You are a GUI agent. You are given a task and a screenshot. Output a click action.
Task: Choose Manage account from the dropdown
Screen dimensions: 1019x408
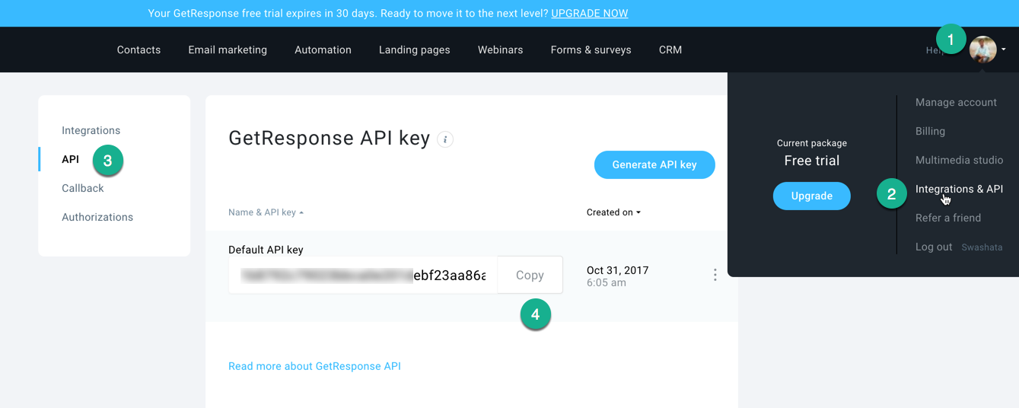[956, 102]
